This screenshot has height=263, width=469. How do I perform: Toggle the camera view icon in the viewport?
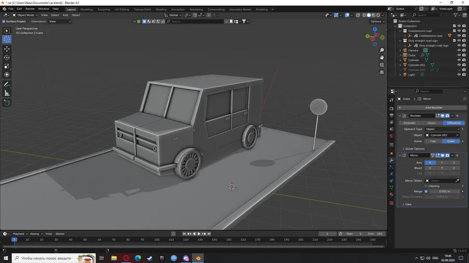coord(381,65)
